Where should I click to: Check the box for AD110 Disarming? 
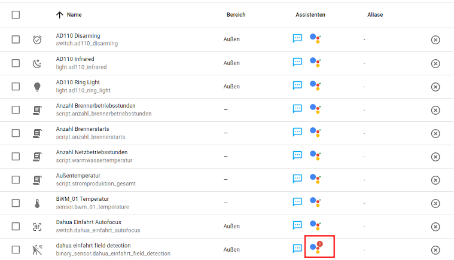click(x=16, y=39)
